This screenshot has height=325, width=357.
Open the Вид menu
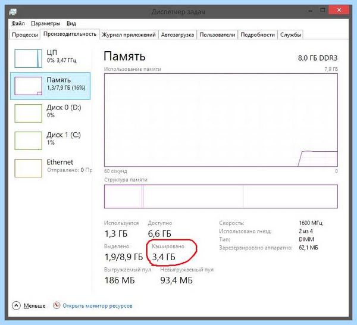point(71,23)
